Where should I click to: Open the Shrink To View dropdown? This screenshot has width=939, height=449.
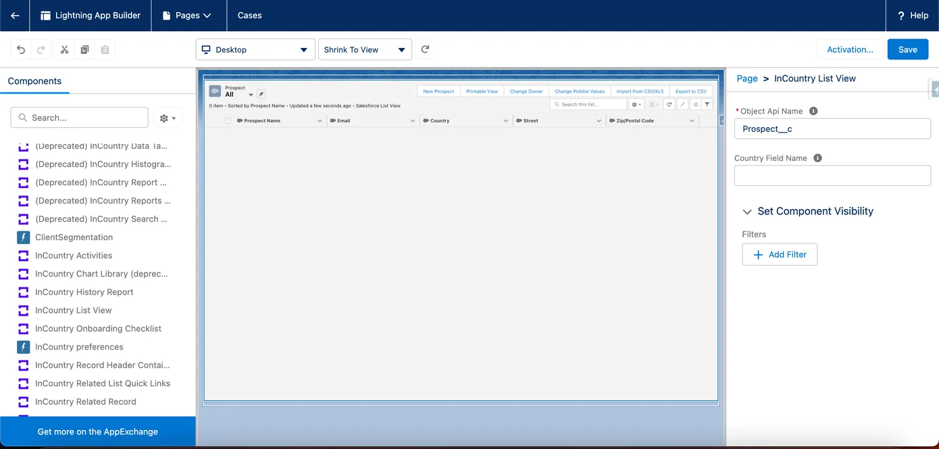365,49
